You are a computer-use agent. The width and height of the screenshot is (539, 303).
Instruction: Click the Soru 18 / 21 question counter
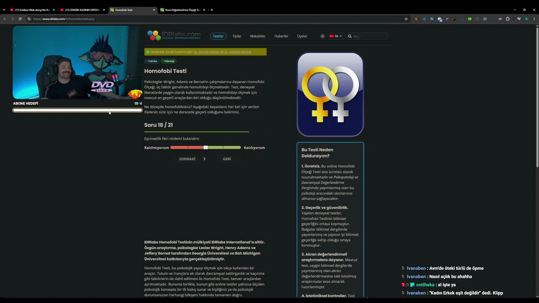point(158,125)
